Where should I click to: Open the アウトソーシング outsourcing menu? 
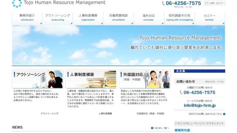pyautogui.click(x=58, y=18)
